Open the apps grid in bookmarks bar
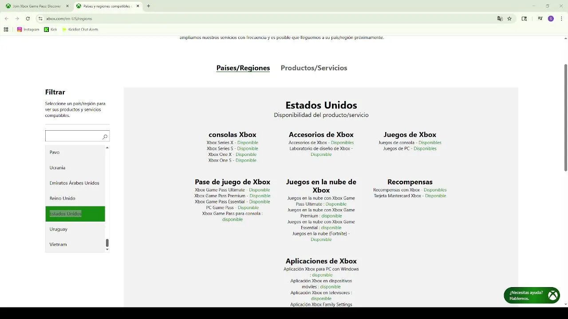Screen dimensions: 568x319 coord(6,29)
